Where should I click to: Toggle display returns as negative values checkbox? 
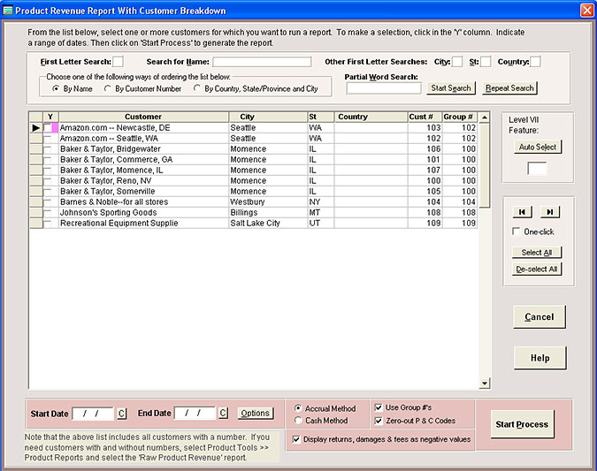click(x=297, y=438)
